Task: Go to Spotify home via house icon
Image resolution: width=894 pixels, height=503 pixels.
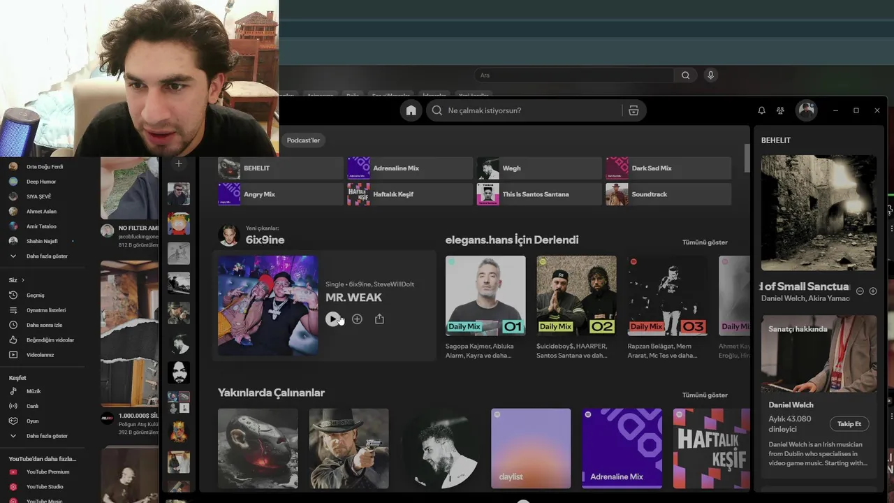Action: (411, 110)
